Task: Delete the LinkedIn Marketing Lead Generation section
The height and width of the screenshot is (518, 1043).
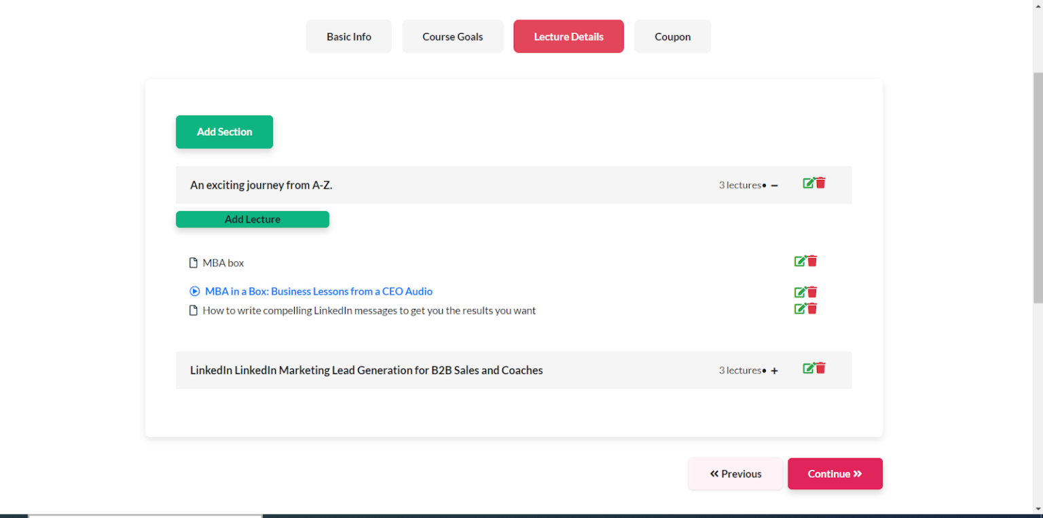Action: coord(821,368)
